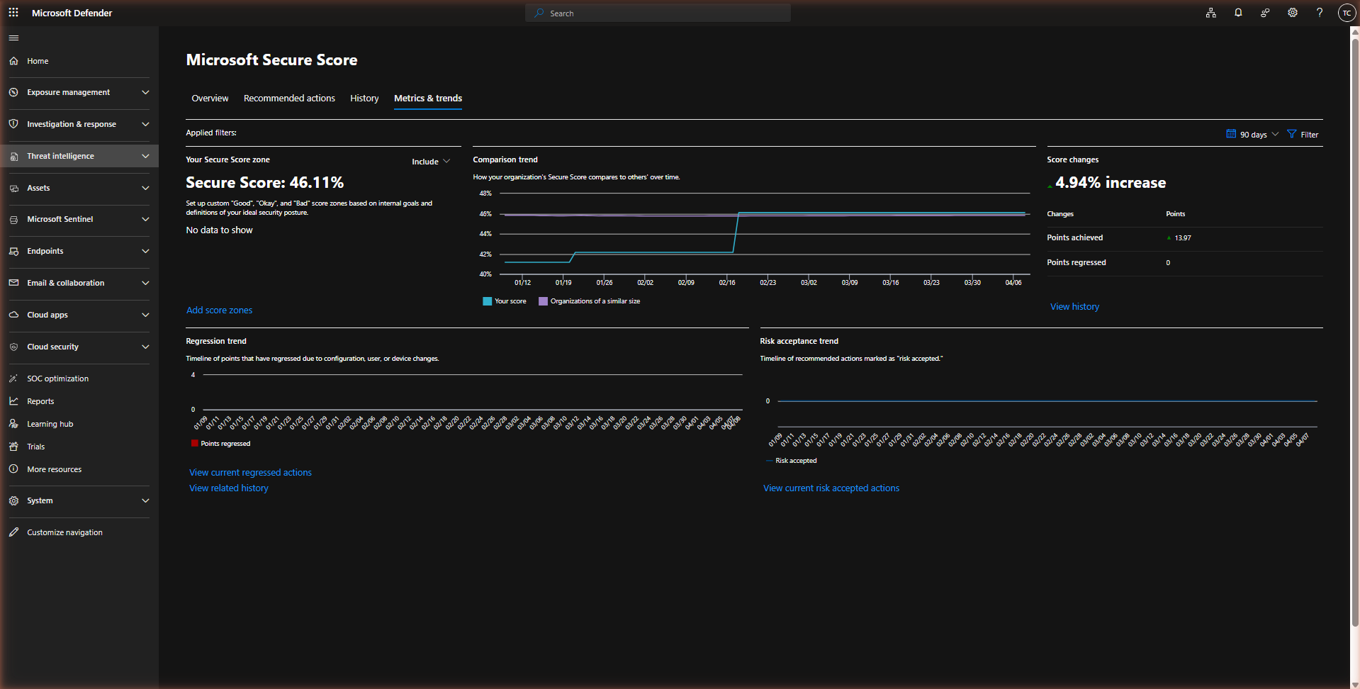
Task: Click the Cloud apps cloud icon
Action: point(13,315)
